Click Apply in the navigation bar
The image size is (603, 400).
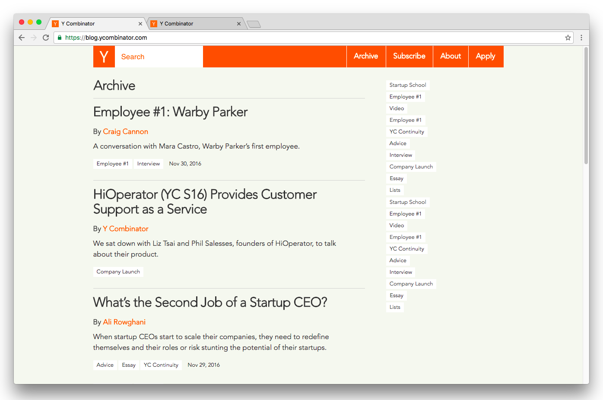coord(486,56)
